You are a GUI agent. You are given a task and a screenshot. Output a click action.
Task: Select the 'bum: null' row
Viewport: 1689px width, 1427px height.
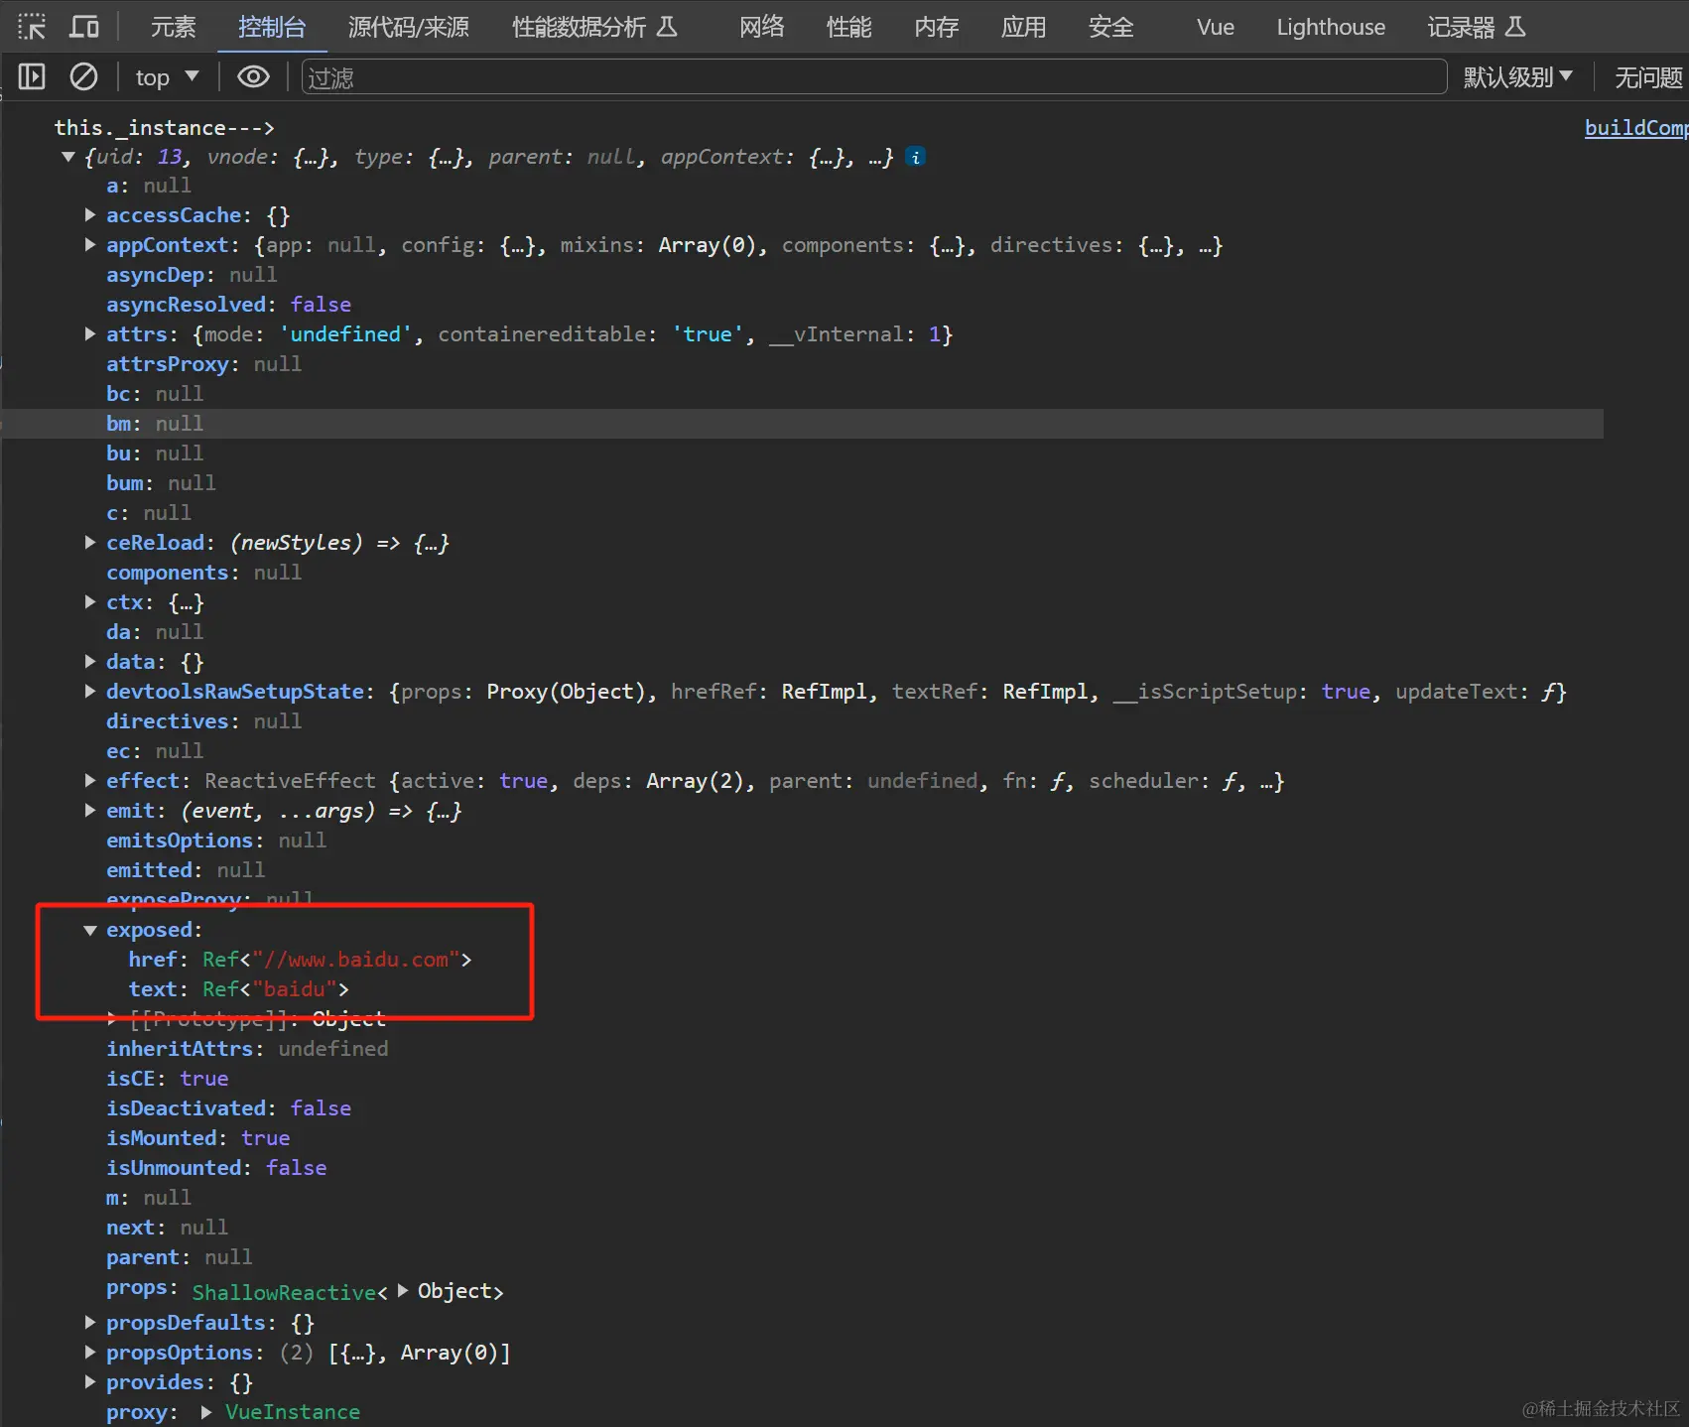pos(161,483)
